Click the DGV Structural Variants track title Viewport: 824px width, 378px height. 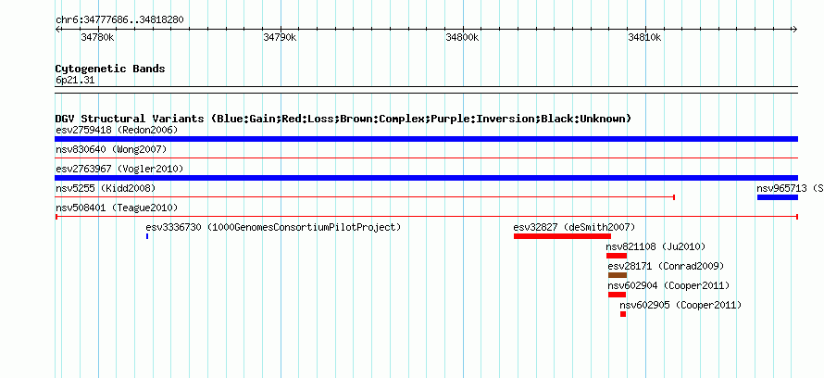pos(343,119)
